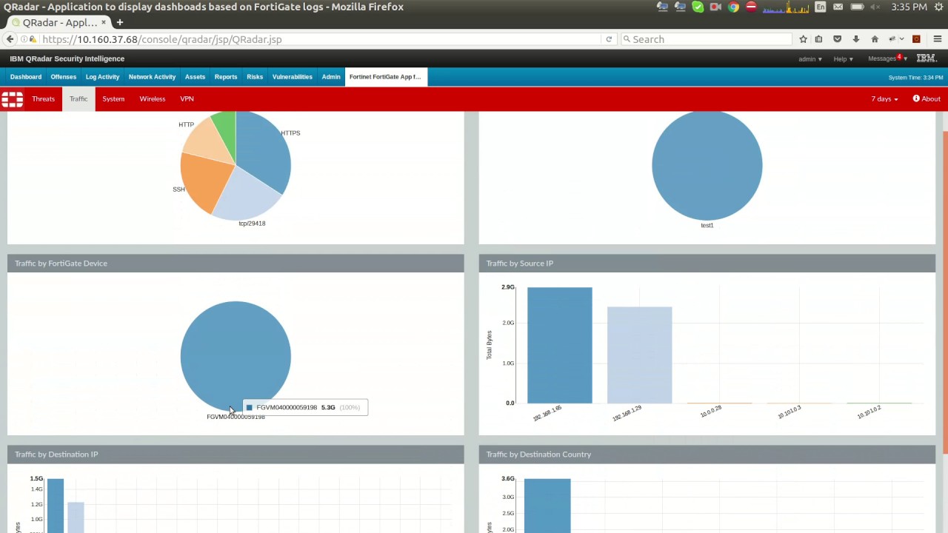Open the Risks tab
The image size is (948, 533).
(255, 77)
